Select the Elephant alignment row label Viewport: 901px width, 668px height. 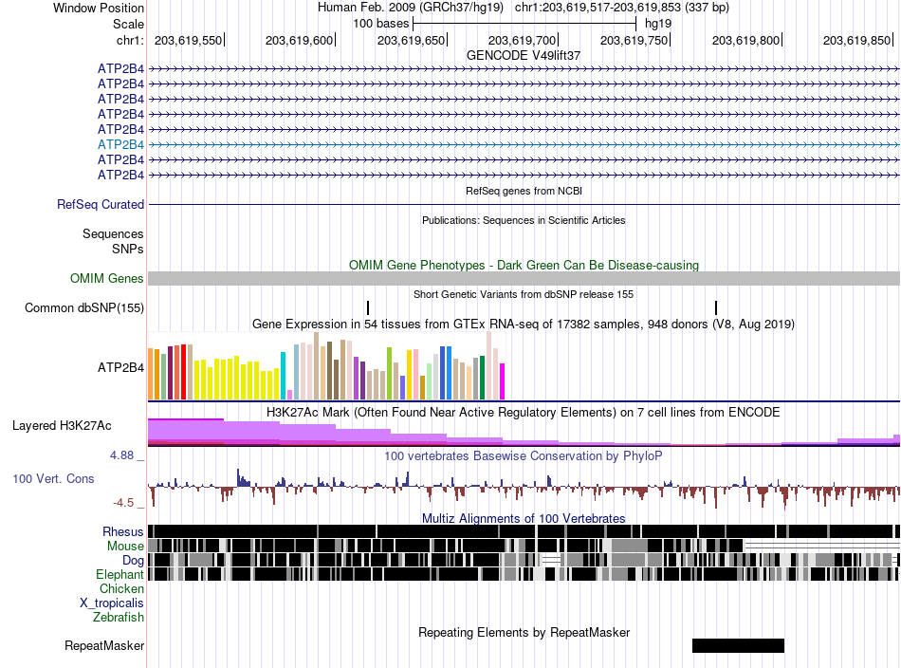(120, 574)
